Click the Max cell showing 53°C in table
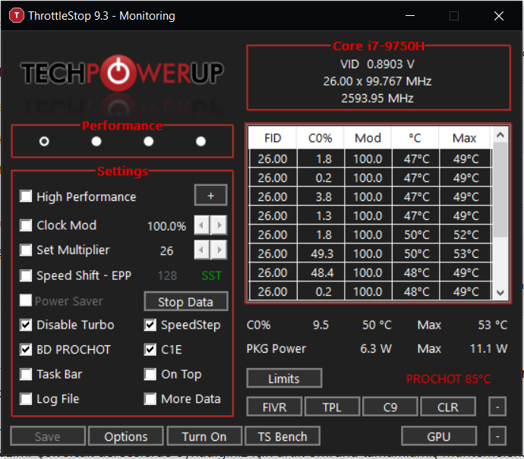 point(466,253)
